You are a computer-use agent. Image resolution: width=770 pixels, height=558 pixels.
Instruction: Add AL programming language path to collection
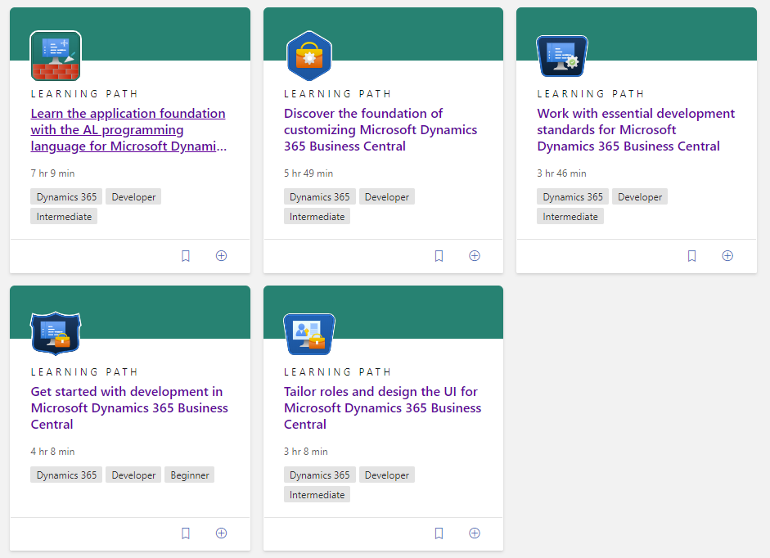pos(222,256)
